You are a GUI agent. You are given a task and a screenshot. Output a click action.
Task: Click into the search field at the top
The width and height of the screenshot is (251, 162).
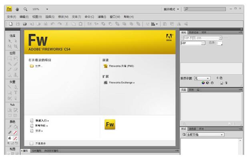[x=205, y=9]
